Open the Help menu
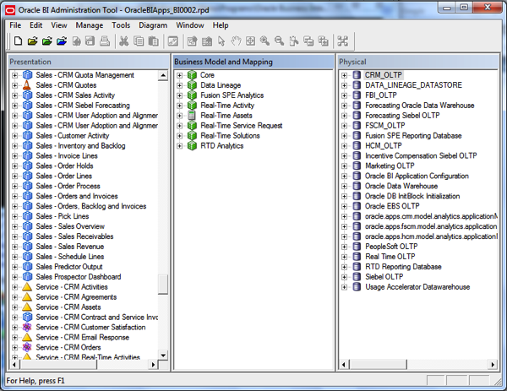Image resolution: width=507 pixels, height=391 pixels. [x=221, y=25]
